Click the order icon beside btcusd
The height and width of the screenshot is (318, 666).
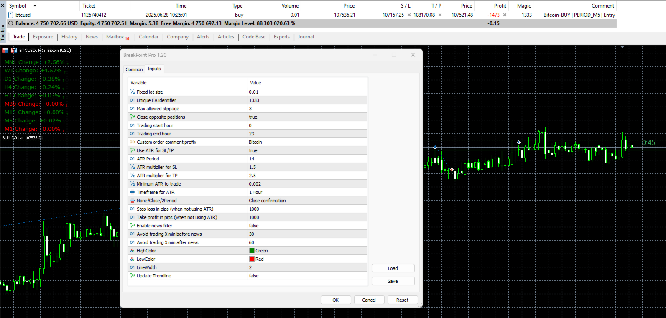point(11,15)
